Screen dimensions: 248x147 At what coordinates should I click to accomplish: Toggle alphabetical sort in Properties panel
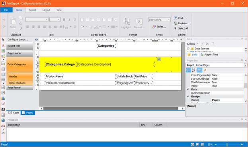193,70
